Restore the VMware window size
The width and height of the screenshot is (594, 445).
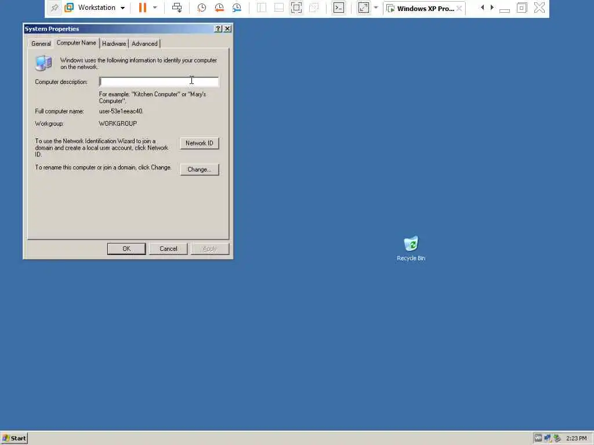[x=521, y=8]
